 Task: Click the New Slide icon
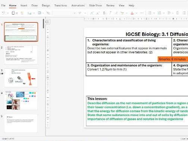[29, 13]
